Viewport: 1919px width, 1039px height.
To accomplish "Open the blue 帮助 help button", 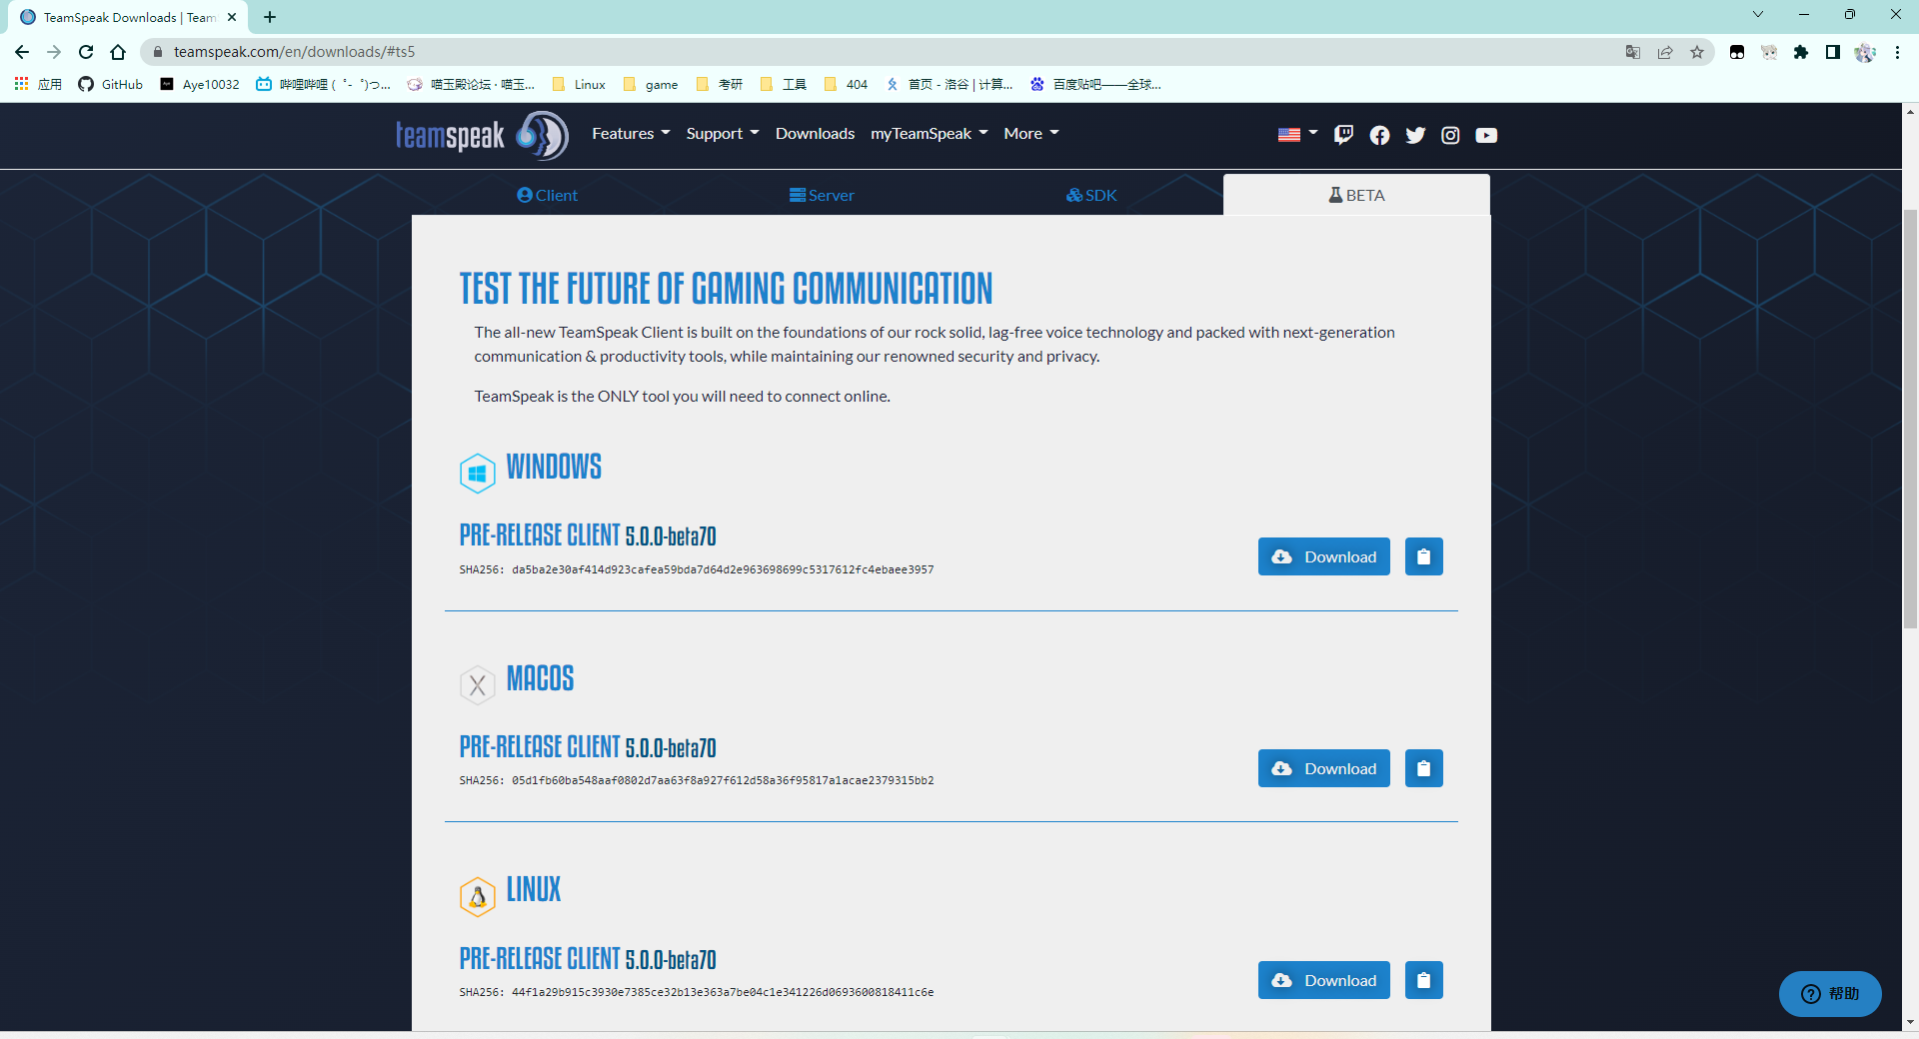I will 1830,993.
